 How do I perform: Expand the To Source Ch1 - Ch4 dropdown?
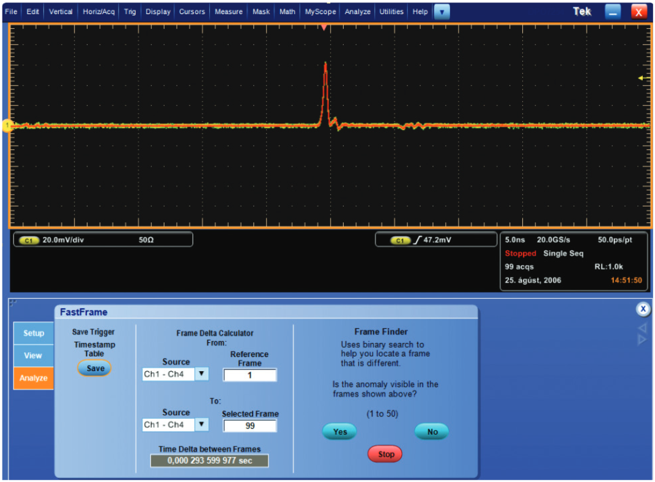202,424
